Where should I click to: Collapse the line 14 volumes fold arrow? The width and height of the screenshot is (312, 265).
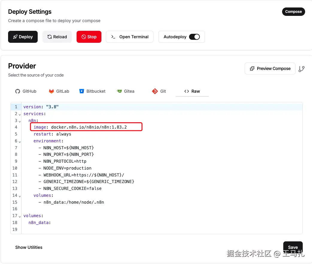[20, 197]
